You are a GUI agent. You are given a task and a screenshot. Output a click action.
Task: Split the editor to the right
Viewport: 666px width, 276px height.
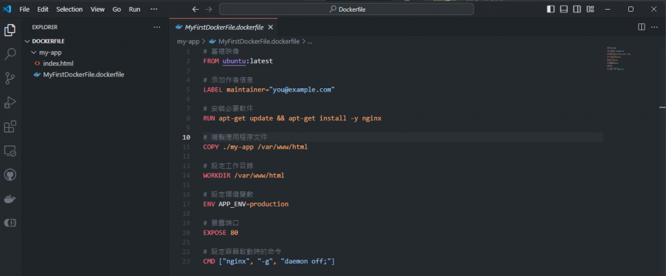pyautogui.click(x=642, y=27)
